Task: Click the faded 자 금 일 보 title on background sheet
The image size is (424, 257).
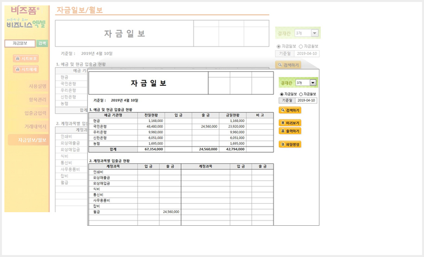Action: [x=125, y=34]
